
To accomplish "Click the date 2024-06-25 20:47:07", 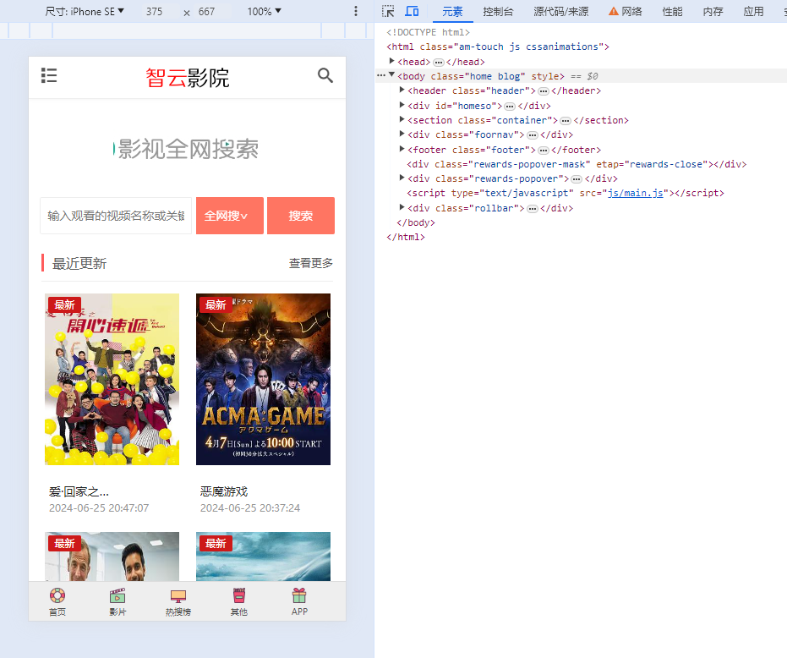I will (x=99, y=507).
